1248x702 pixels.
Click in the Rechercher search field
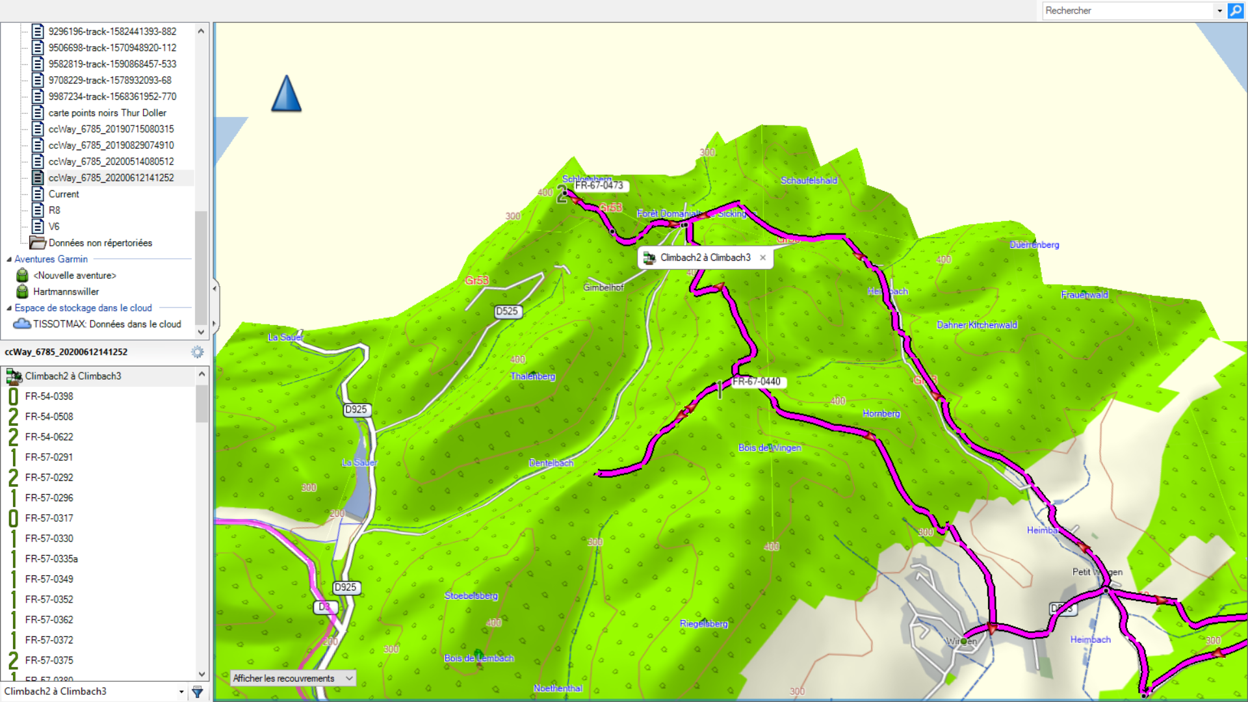[x=1128, y=10]
